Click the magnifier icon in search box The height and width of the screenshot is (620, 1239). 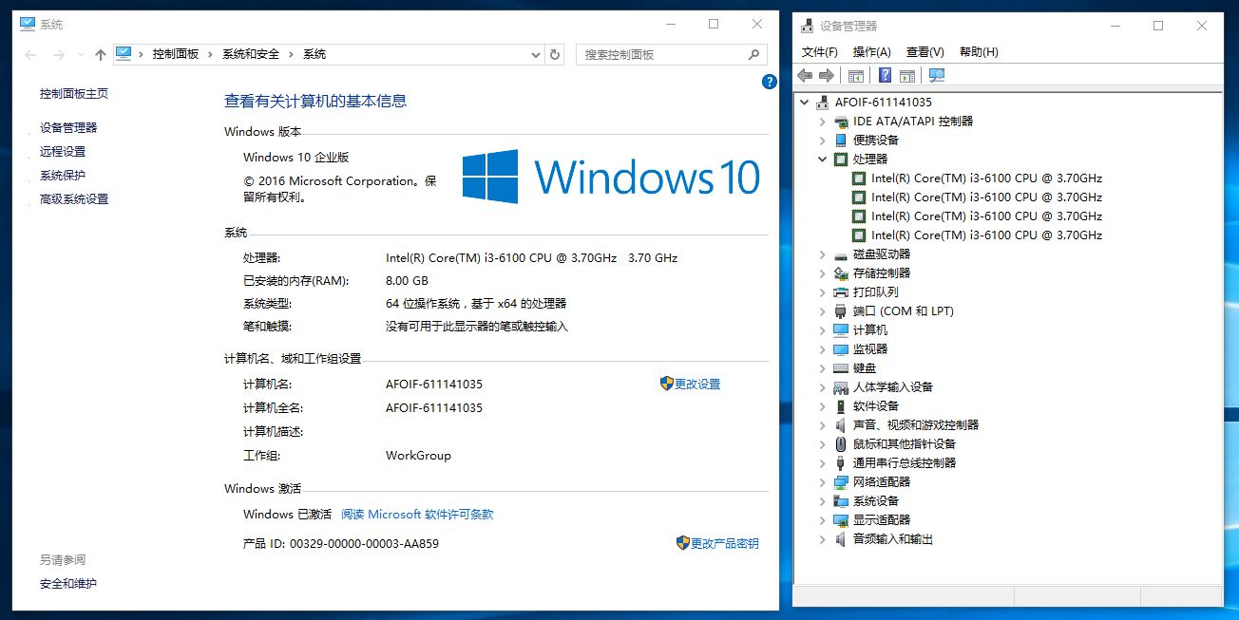tap(754, 54)
